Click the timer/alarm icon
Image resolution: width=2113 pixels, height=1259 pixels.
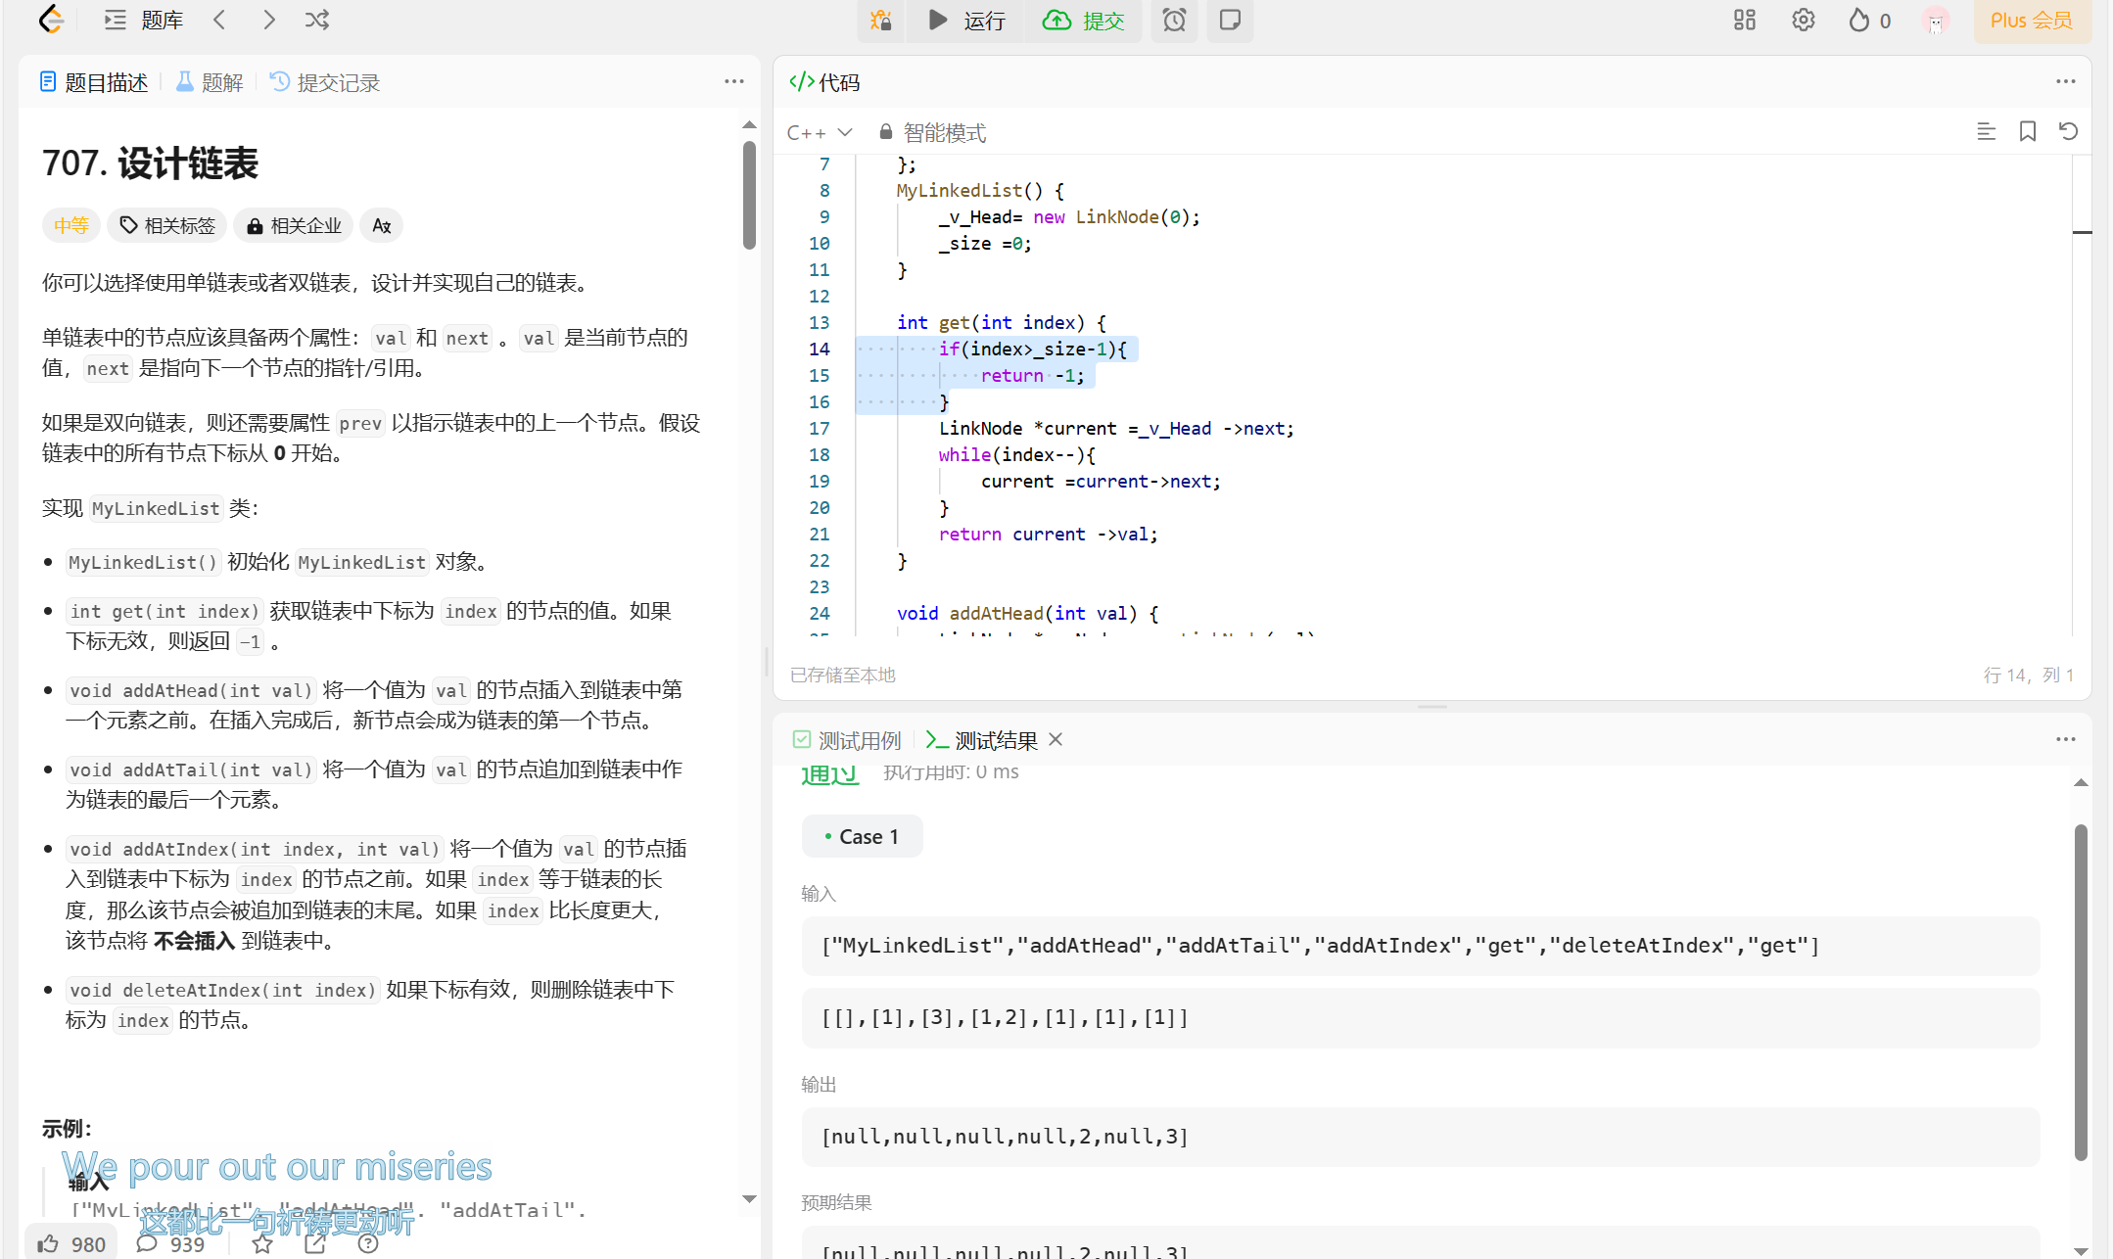coord(1175,20)
